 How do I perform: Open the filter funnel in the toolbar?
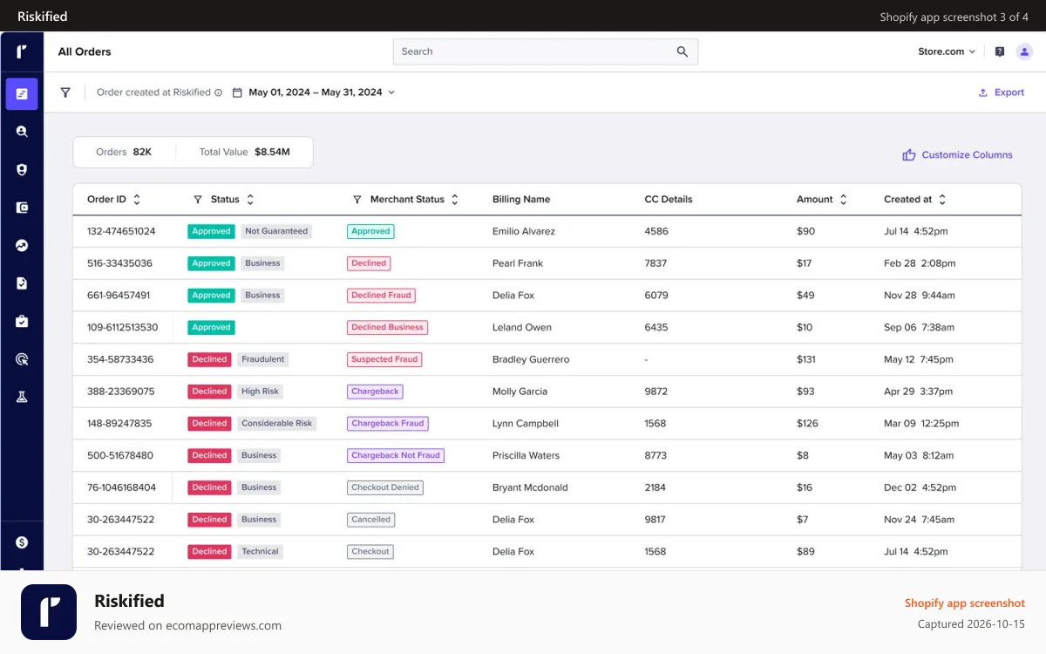(65, 92)
